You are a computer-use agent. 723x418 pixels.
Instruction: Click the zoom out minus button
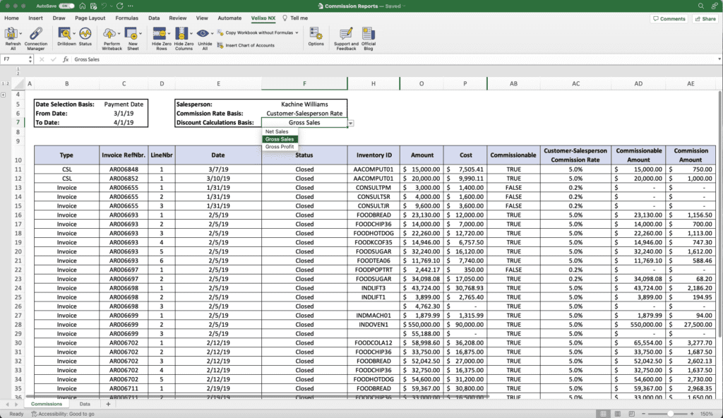pyautogui.click(x=644, y=413)
